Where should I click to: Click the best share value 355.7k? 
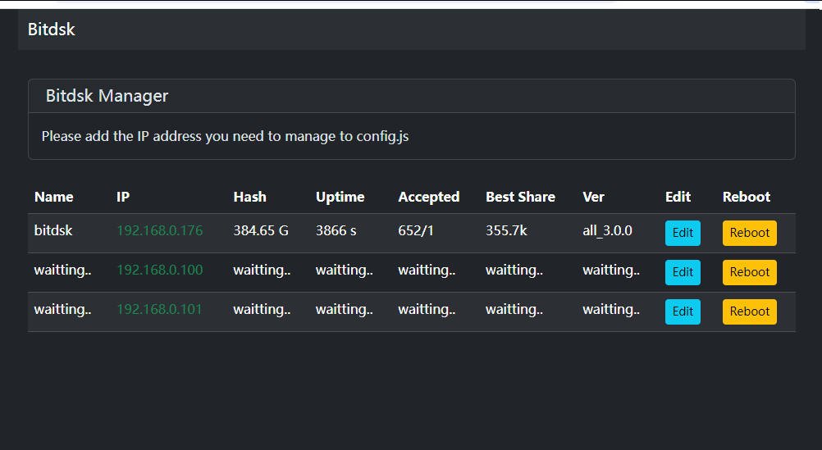[x=506, y=230]
